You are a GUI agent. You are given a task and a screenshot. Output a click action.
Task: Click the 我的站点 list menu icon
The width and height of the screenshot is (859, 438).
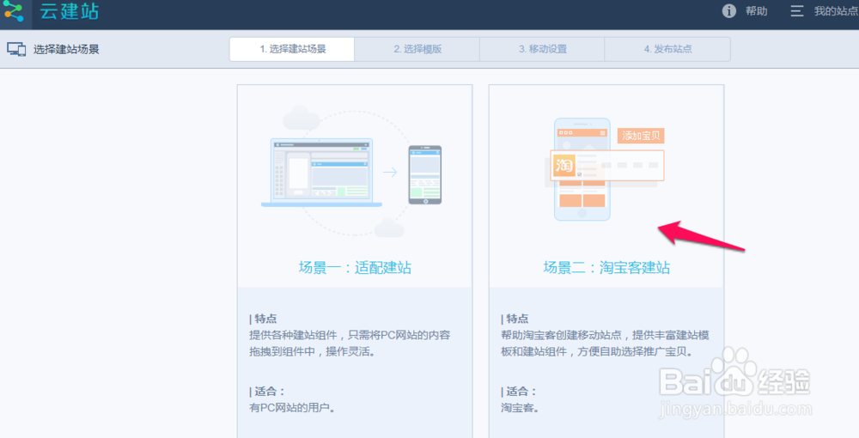(796, 11)
